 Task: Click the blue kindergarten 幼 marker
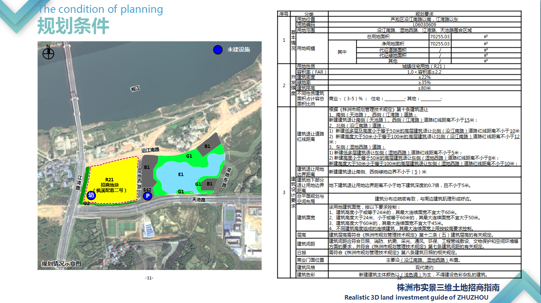91,195
